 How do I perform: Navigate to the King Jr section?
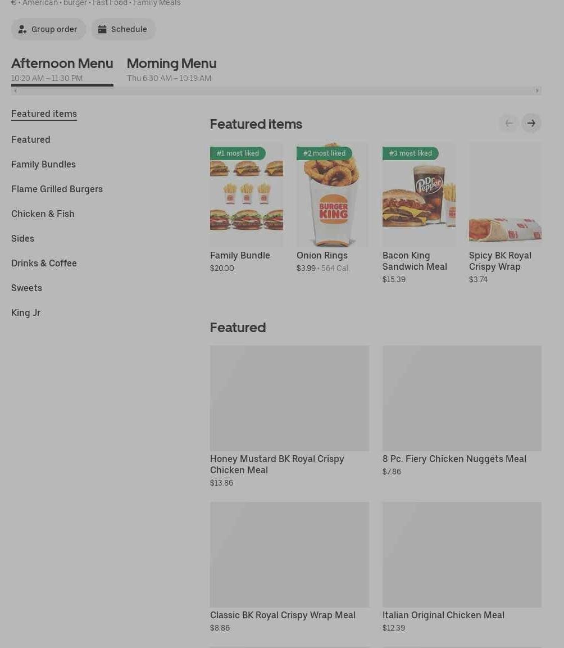tap(26, 313)
